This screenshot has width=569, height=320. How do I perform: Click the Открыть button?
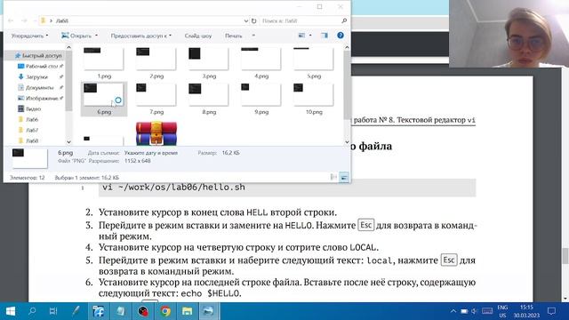click(x=76, y=36)
